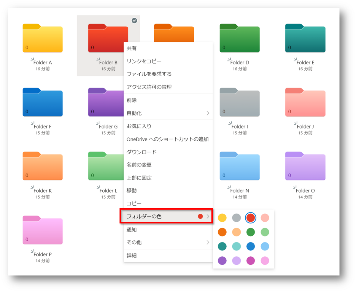This screenshot has height=292, width=356.
Task: Open the teal Folder E icon
Action: click(x=305, y=38)
